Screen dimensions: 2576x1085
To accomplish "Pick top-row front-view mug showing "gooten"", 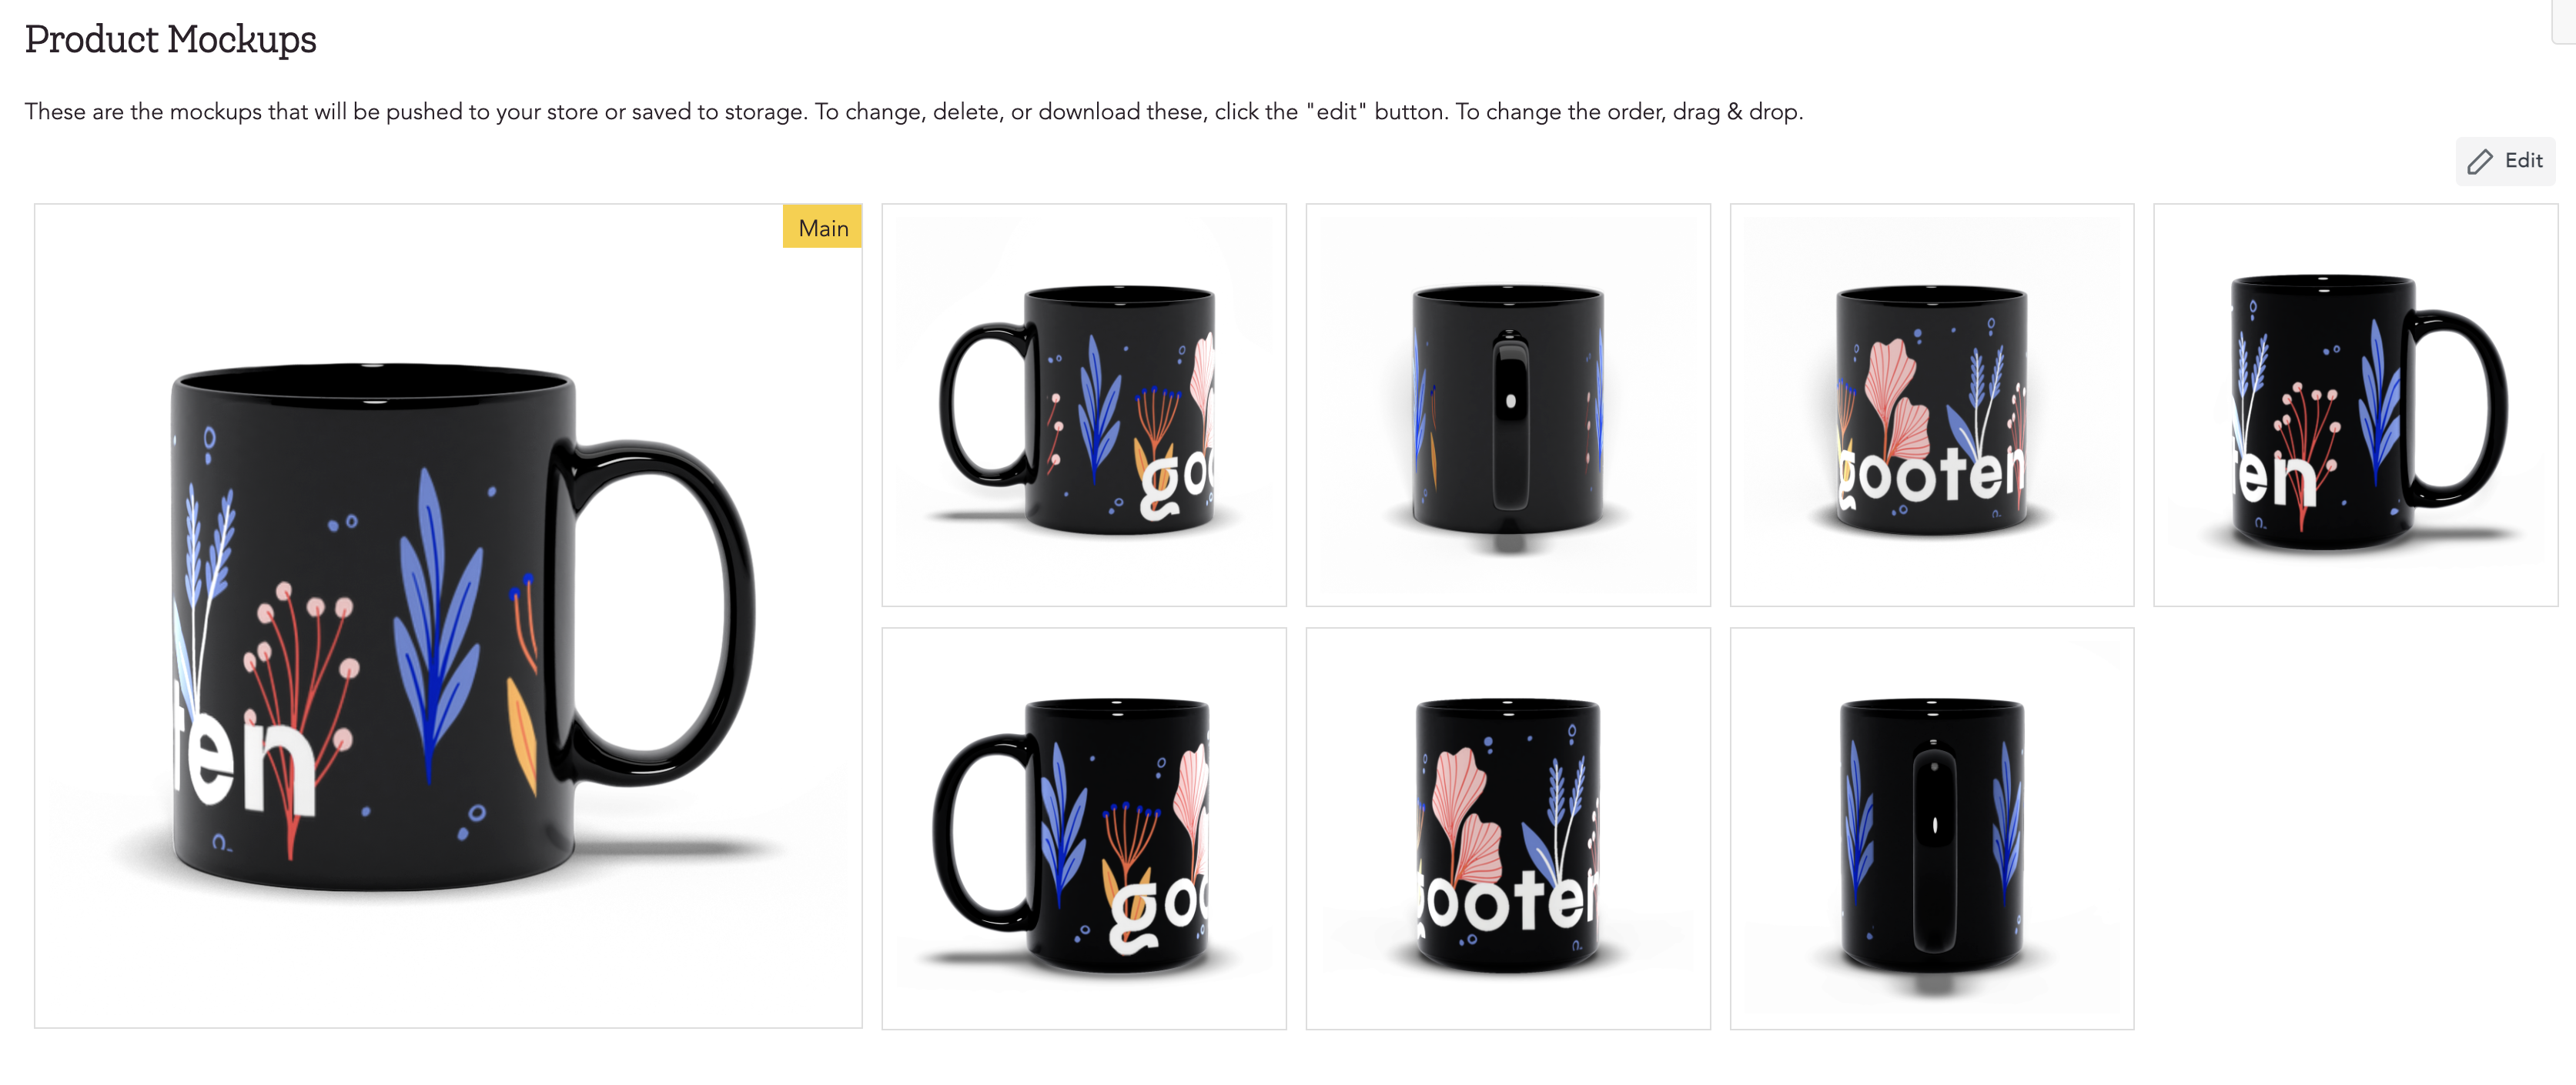I will pyautogui.click(x=1932, y=405).
